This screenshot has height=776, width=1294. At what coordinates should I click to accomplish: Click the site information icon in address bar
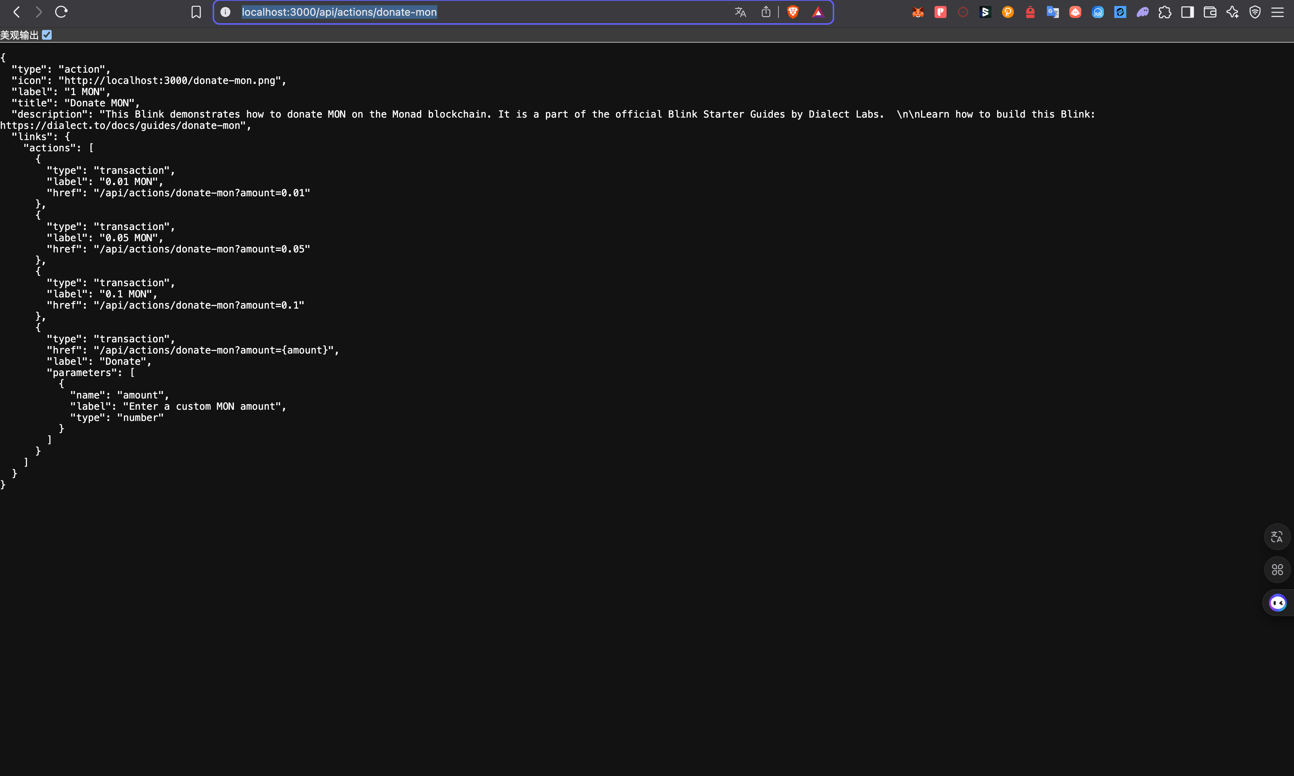pos(225,12)
